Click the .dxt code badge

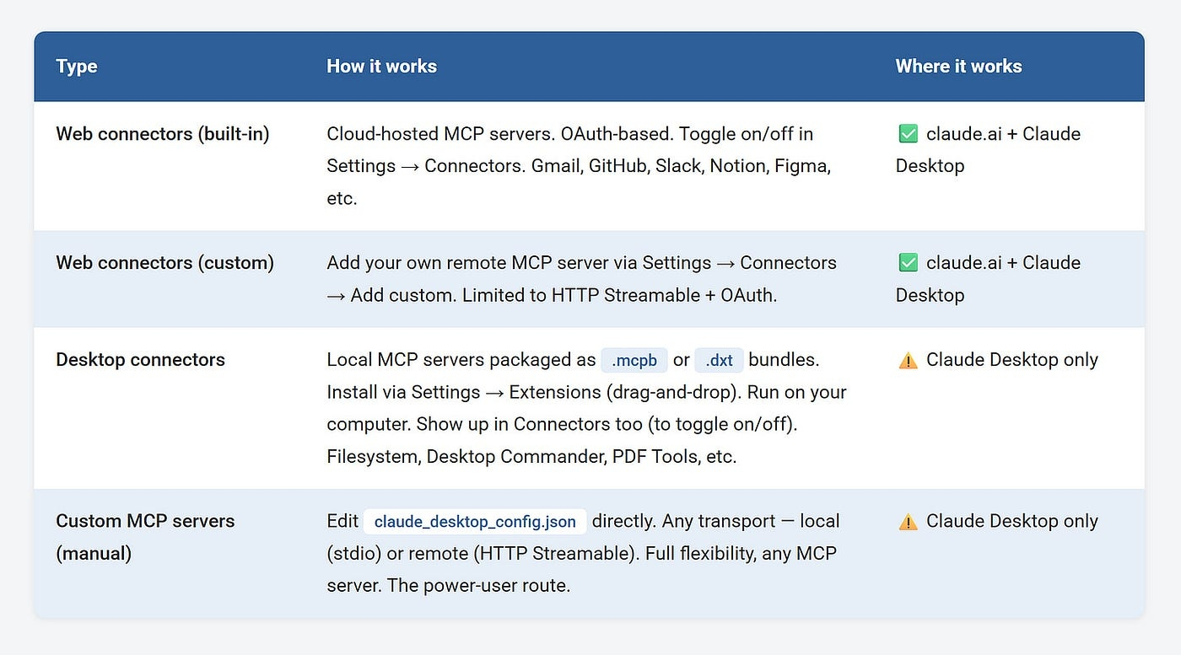(719, 360)
